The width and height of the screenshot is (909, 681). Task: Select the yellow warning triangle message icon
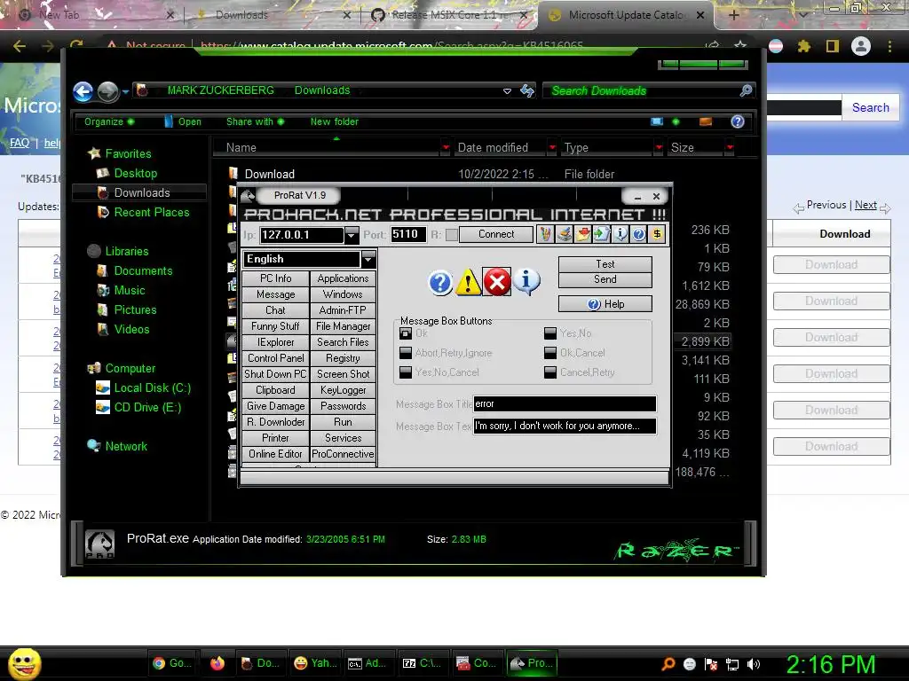click(469, 283)
